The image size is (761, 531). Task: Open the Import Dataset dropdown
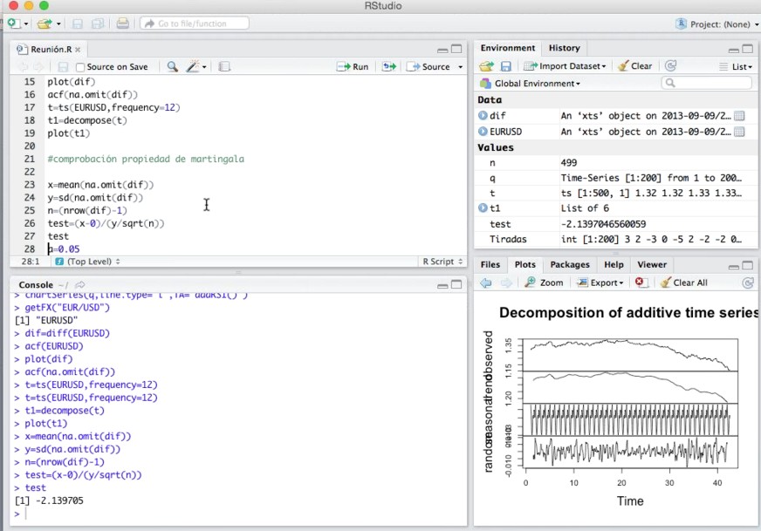pos(565,66)
